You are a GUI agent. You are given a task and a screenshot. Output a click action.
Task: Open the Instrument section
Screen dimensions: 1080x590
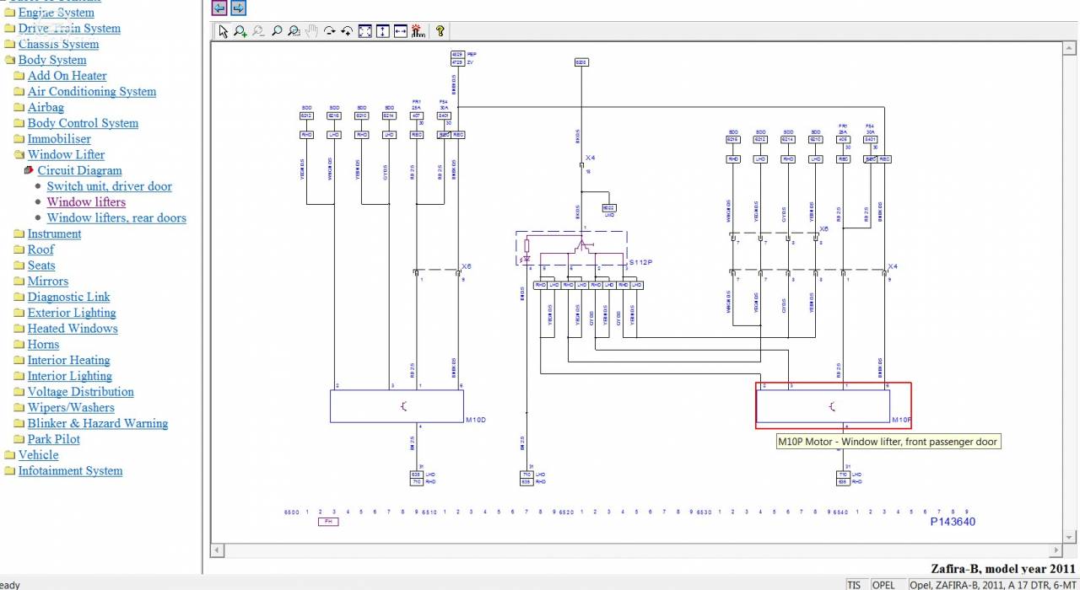click(55, 234)
